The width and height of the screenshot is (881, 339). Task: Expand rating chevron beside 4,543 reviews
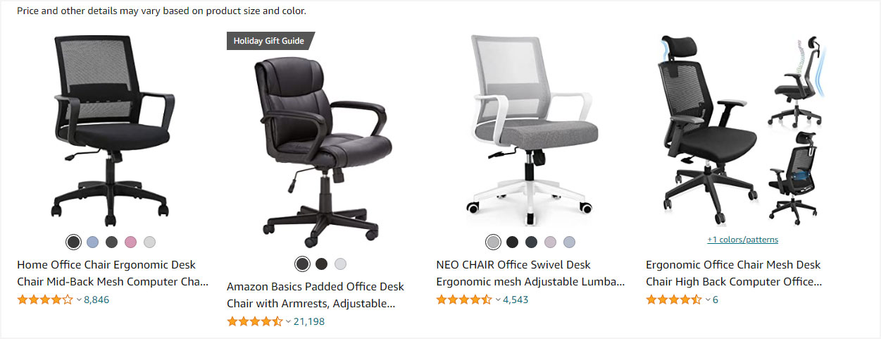498,300
